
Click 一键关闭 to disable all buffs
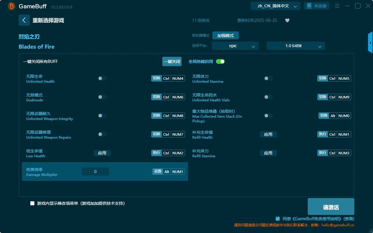(172, 61)
